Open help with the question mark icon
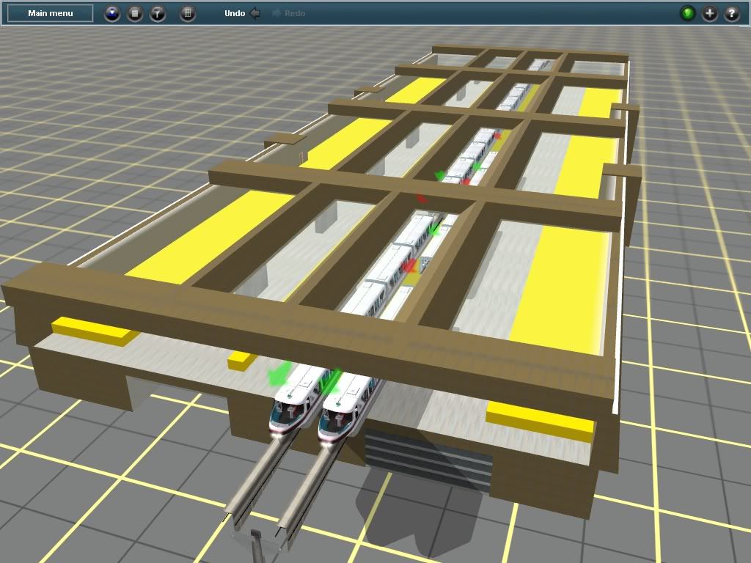Screen dimensions: 751x563 (732, 13)
